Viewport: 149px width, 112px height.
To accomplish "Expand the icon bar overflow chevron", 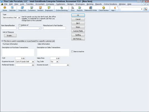I will (117, 7).
